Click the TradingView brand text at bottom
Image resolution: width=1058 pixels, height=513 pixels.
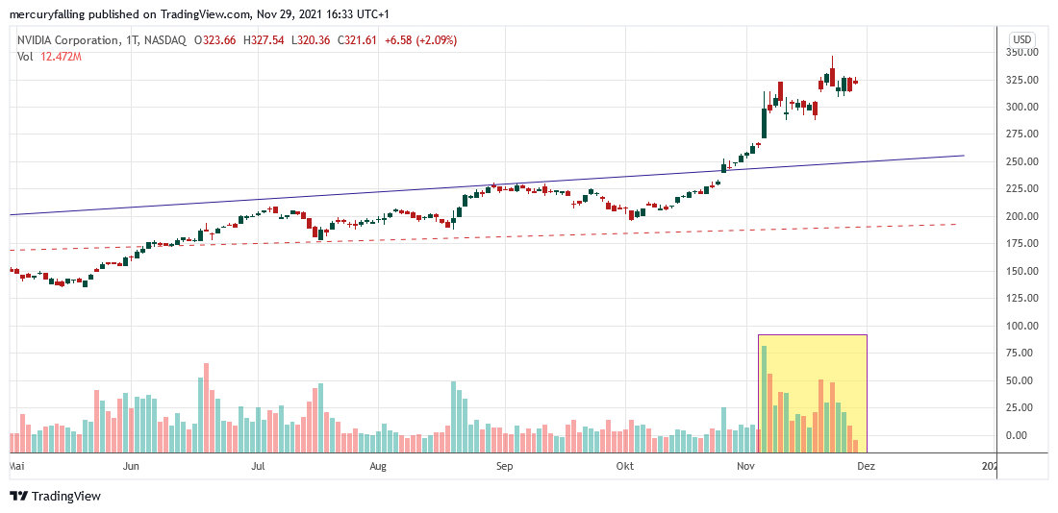click(x=65, y=497)
